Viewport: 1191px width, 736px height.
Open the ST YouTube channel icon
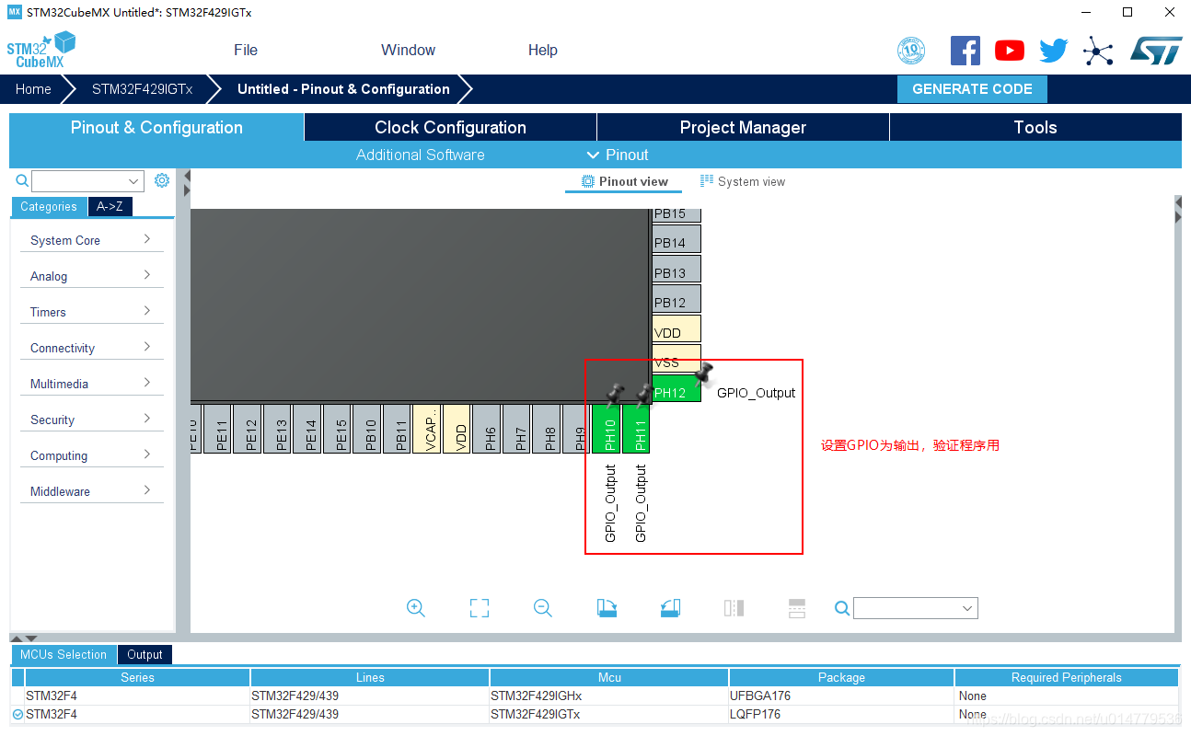pyautogui.click(x=1010, y=51)
